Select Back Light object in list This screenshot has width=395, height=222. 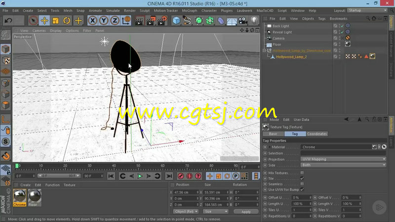tap(280, 26)
